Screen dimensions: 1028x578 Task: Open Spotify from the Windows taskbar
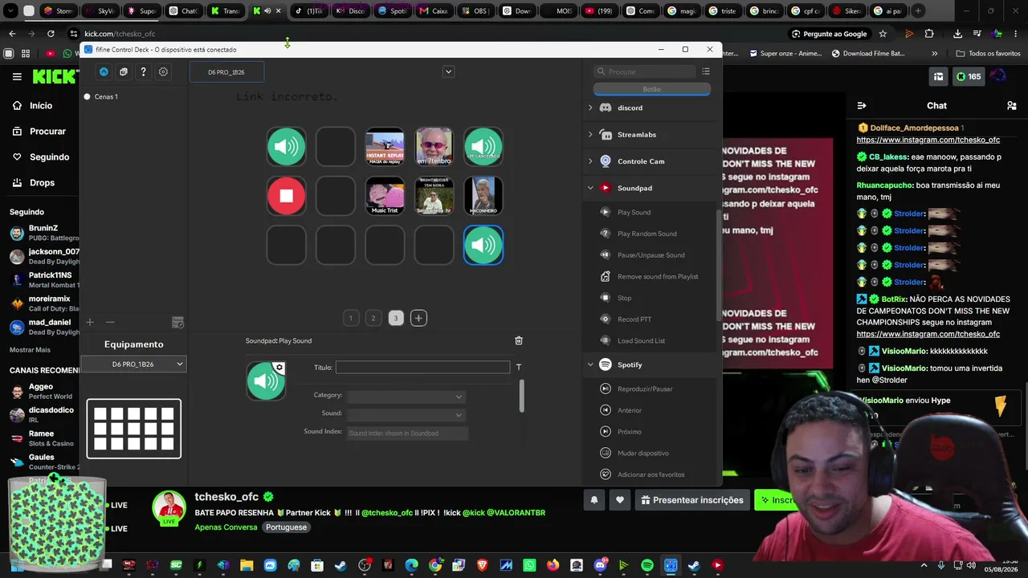pyautogui.click(x=647, y=565)
